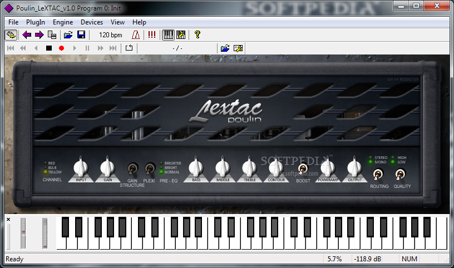This screenshot has height=268, width=454.
Task: Click the Lextac poulin logo
Action: (x=226, y=111)
